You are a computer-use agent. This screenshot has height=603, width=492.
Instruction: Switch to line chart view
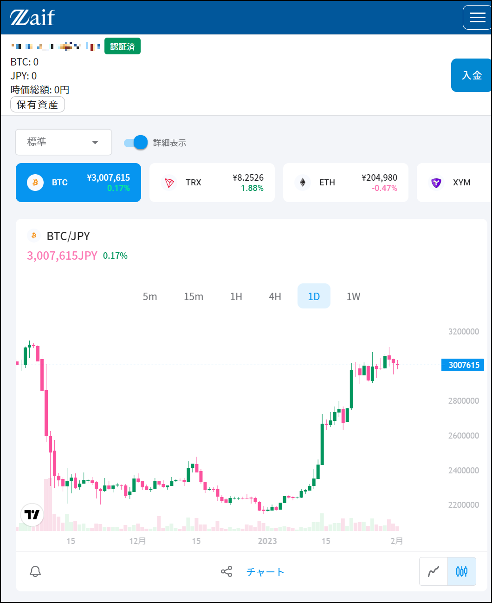tap(434, 571)
